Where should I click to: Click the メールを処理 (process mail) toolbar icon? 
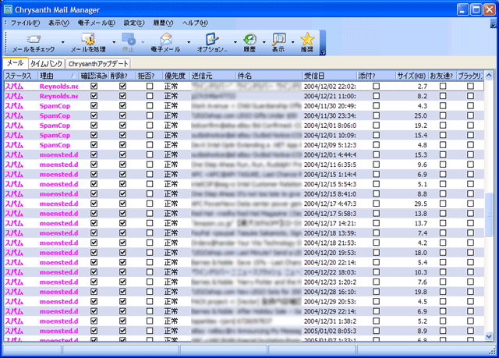(88, 39)
